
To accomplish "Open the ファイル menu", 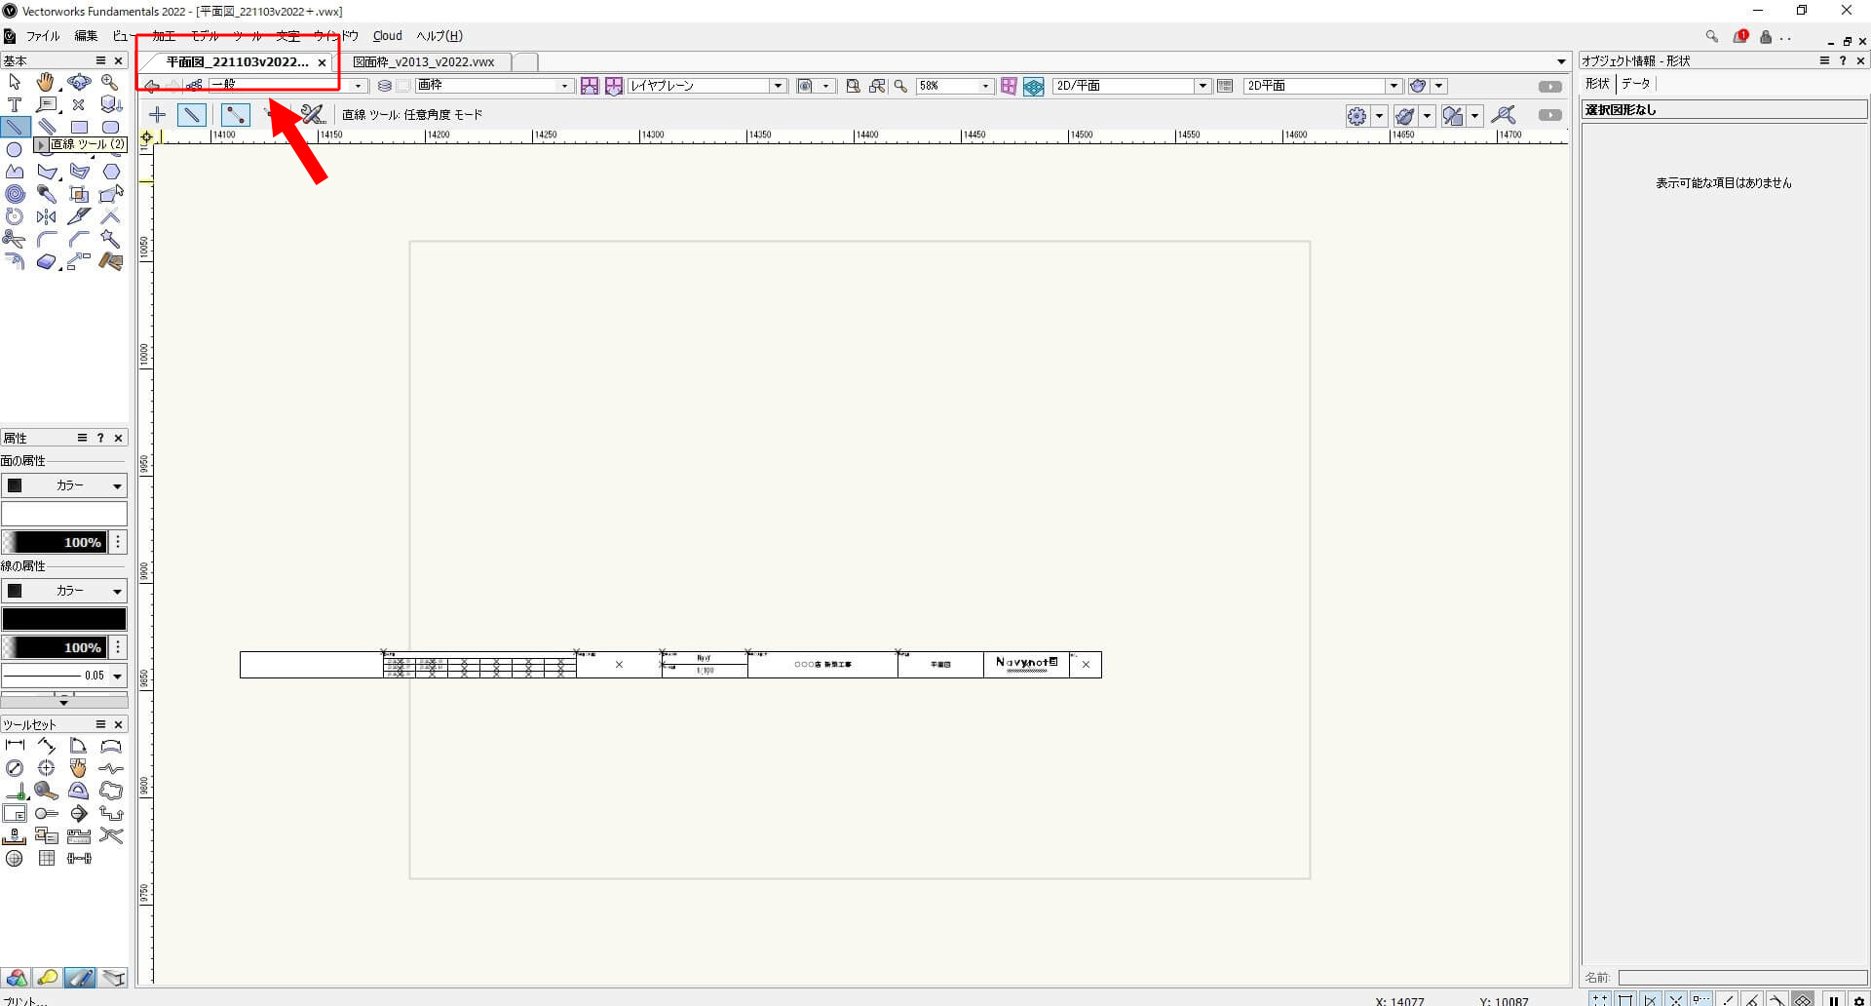I will point(43,36).
